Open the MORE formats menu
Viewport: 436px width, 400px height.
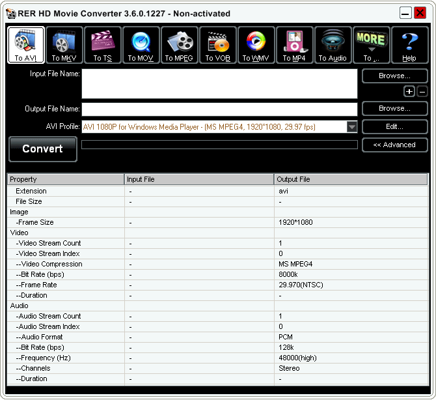tap(371, 45)
